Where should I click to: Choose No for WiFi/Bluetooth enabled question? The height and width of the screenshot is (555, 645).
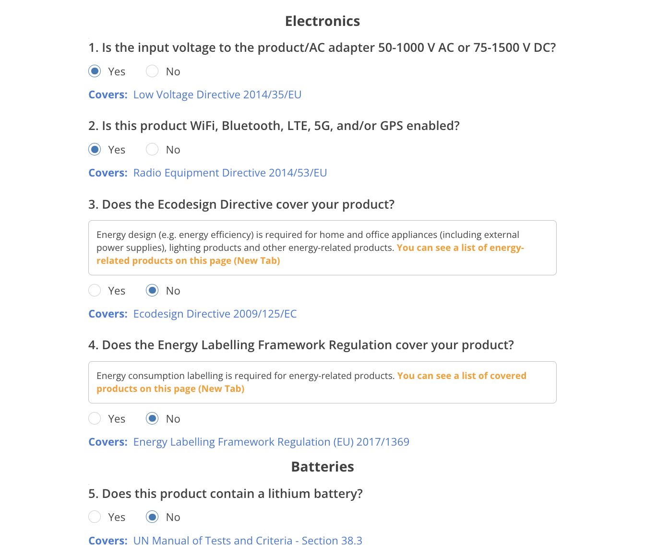pos(152,150)
